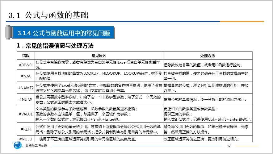273x154 pixels.
Task: Select the #NULL! error cell
Action: coord(26,139)
